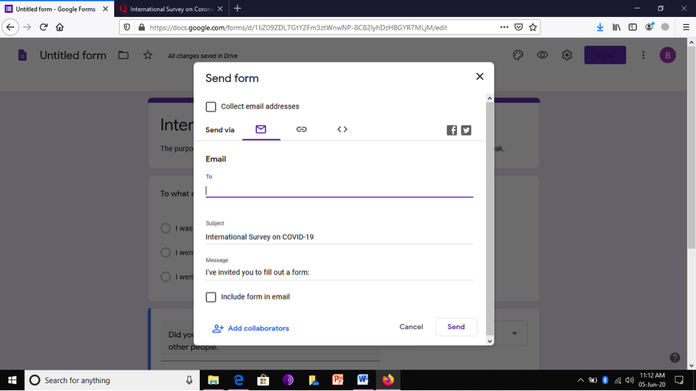The image size is (696, 391).
Task: Open the Firefox library icon
Action: pos(616,28)
